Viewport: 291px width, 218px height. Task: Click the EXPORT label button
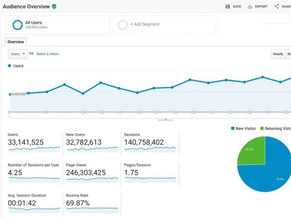pyautogui.click(x=261, y=6)
